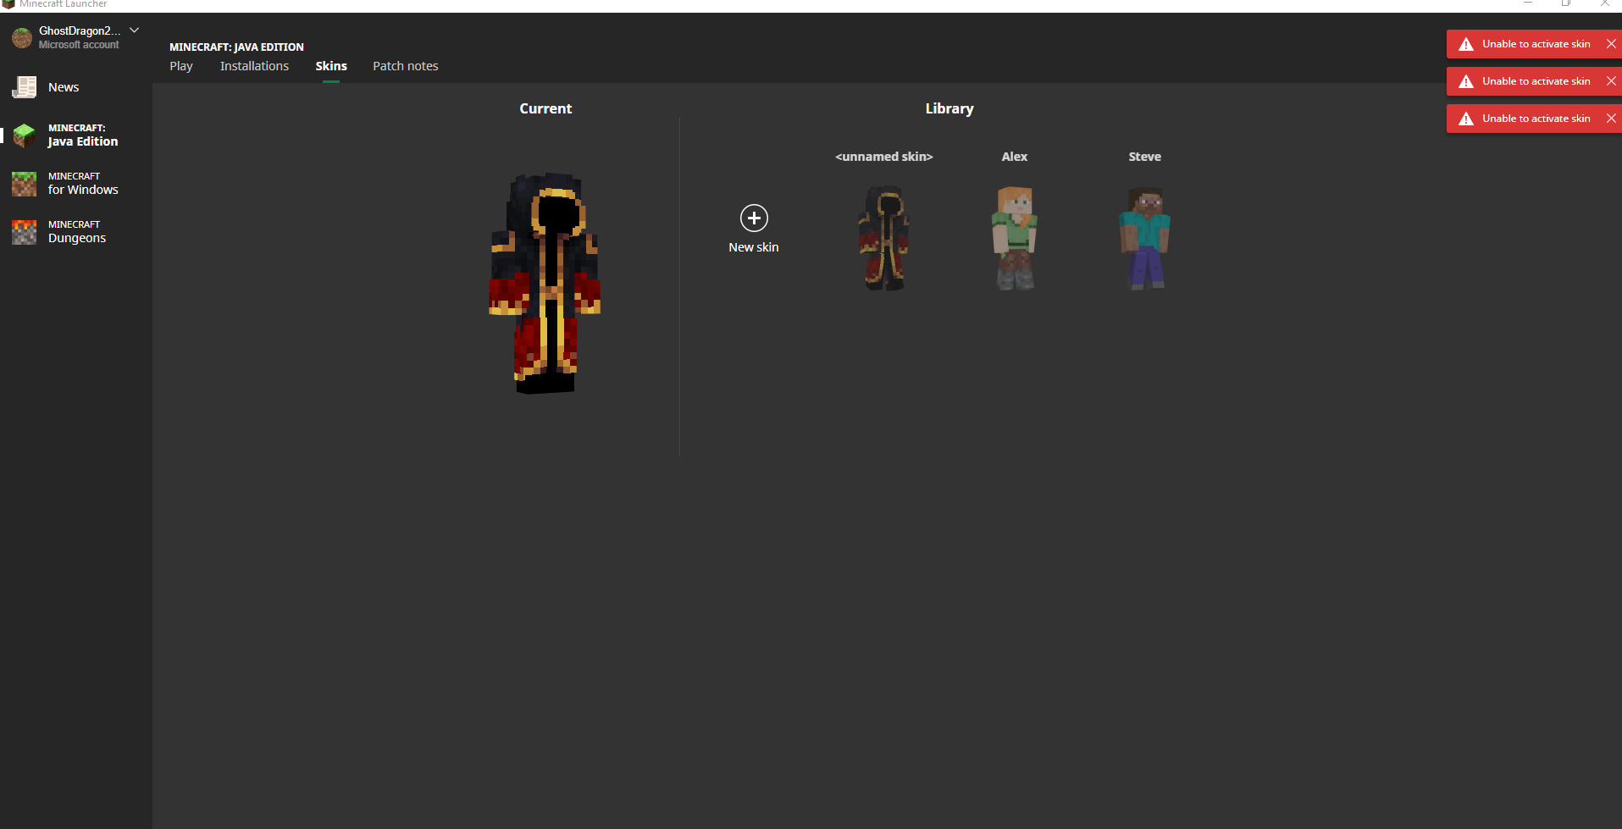Select the Minecraft Dungeons icon
1622x829 pixels.
24,232
